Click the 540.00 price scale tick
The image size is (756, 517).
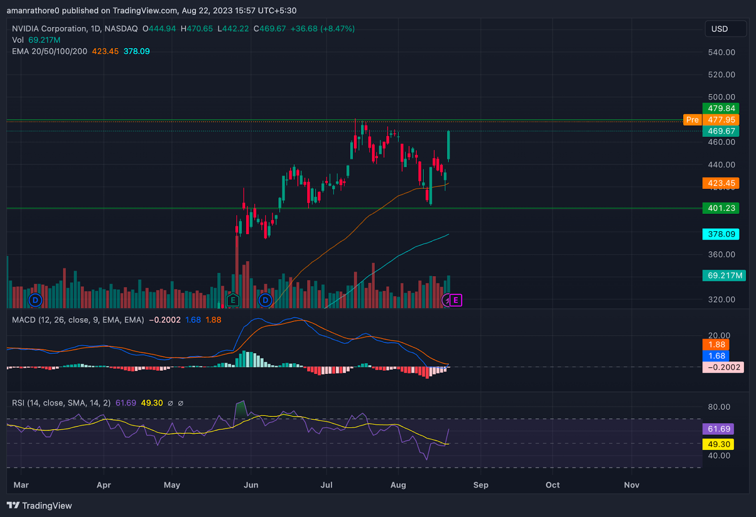722,52
